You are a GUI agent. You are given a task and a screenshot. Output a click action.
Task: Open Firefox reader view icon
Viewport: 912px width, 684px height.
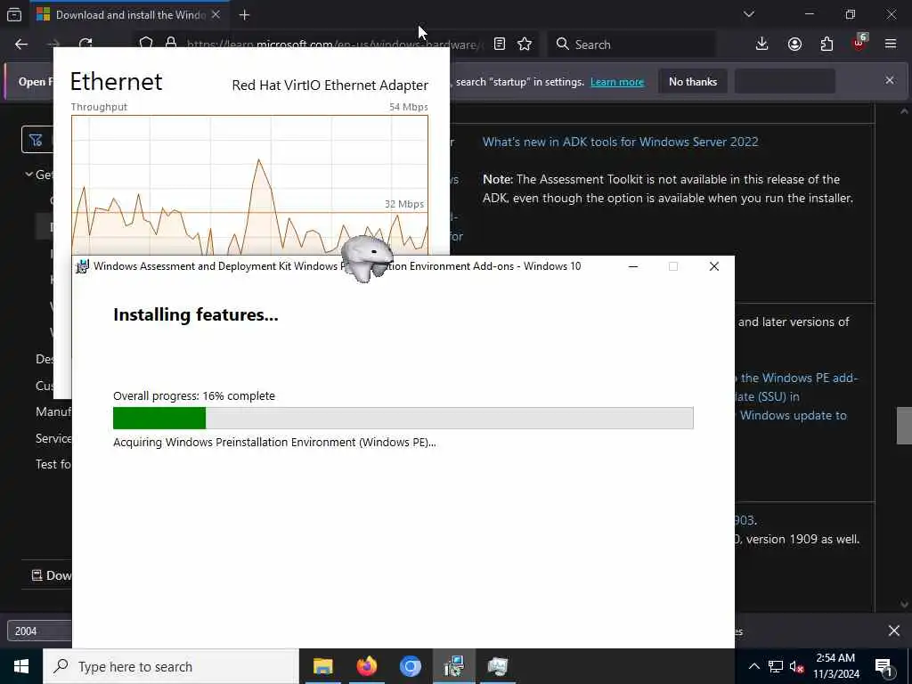tap(499, 45)
